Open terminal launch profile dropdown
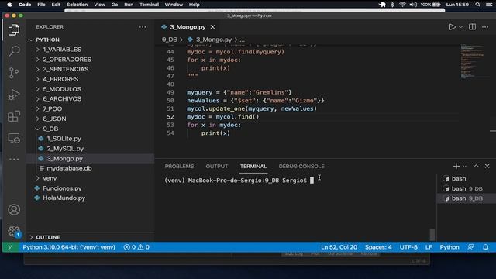This screenshot has width=496, height=279. point(465,167)
